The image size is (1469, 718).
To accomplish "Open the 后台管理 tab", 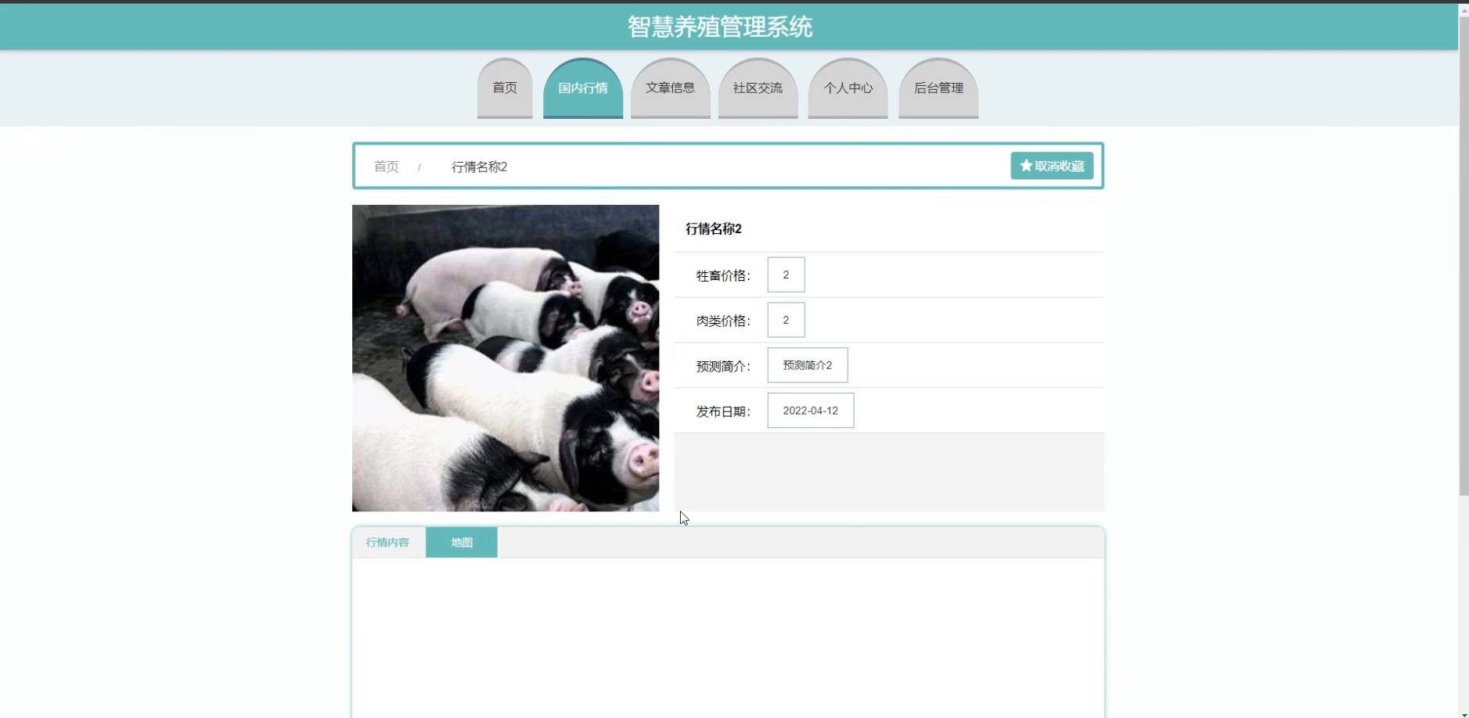I will click(938, 88).
